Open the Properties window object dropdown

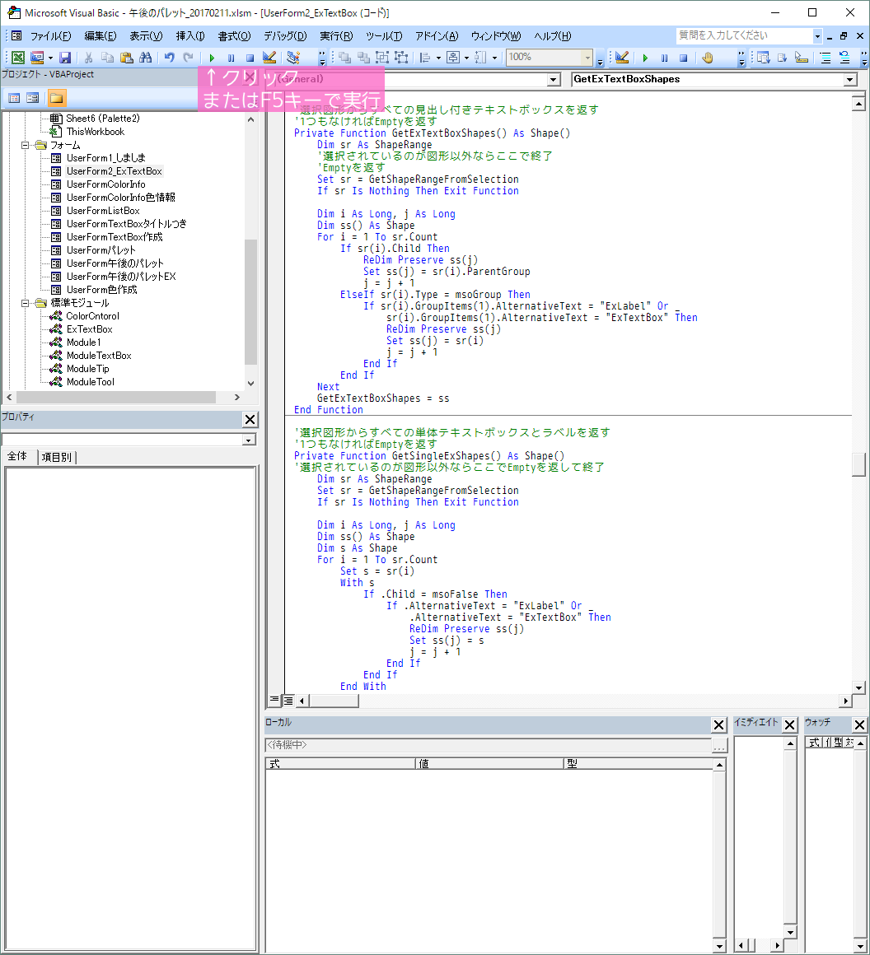pos(249,440)
